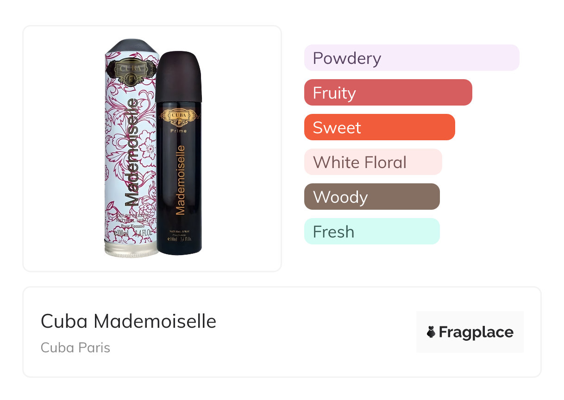
Task: Click the vertical Mademoiselle text on tin
Action: (132, 153)
